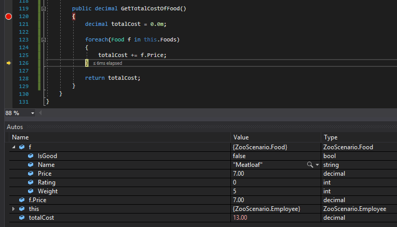Click the yellow current-statement arrow in margin
The image size is (397, 227).
(8, 63)
